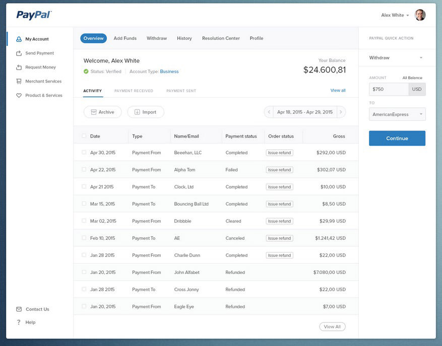The image size is (442, 346).
Task: Switch to the History tab
Action: pos(184,38)
